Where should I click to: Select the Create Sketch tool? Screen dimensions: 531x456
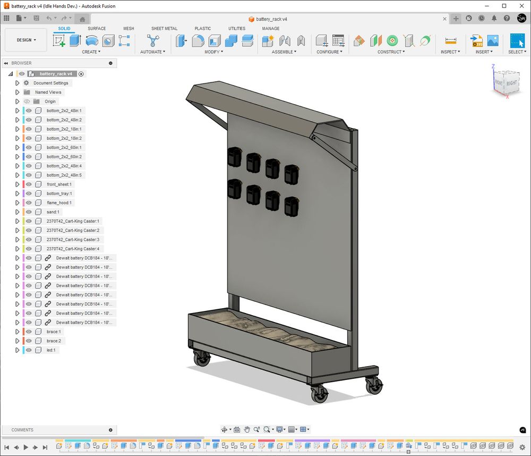pyautogui.click(x=59, y=41)
